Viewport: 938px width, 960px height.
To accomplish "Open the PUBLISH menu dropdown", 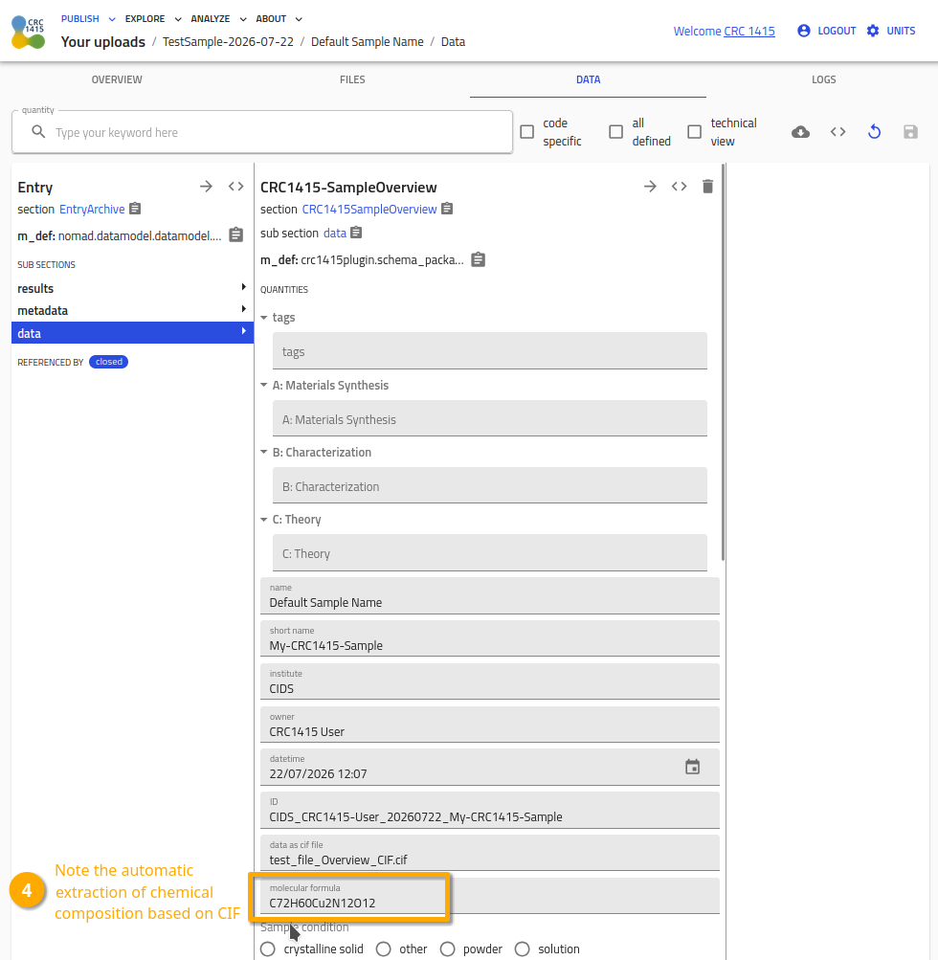I will coord(88,19).
